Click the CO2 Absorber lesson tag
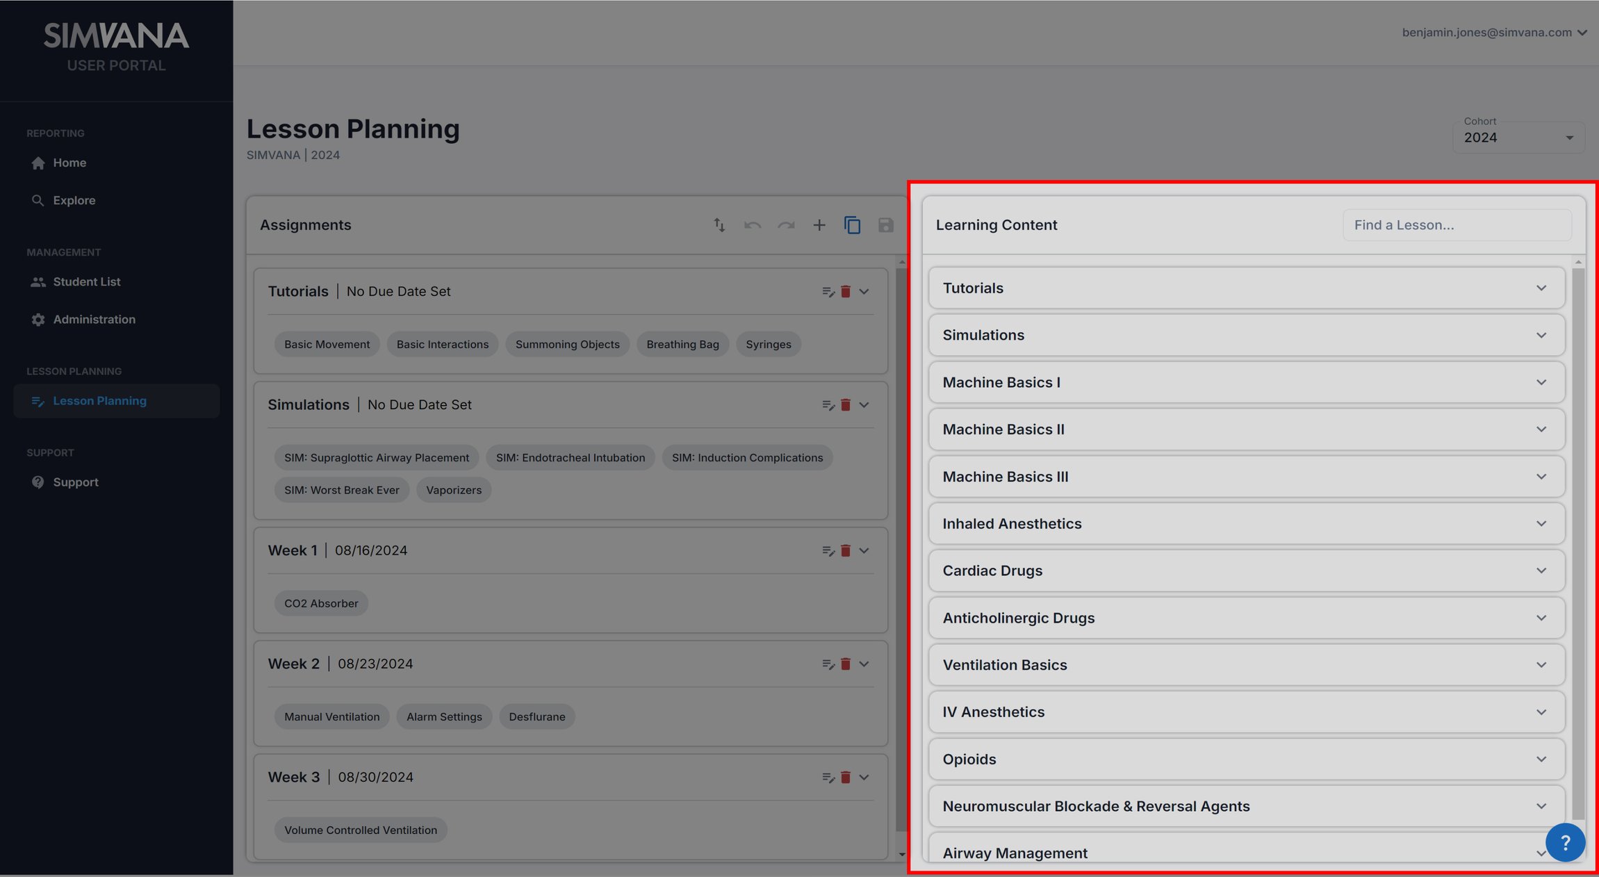 321,603
